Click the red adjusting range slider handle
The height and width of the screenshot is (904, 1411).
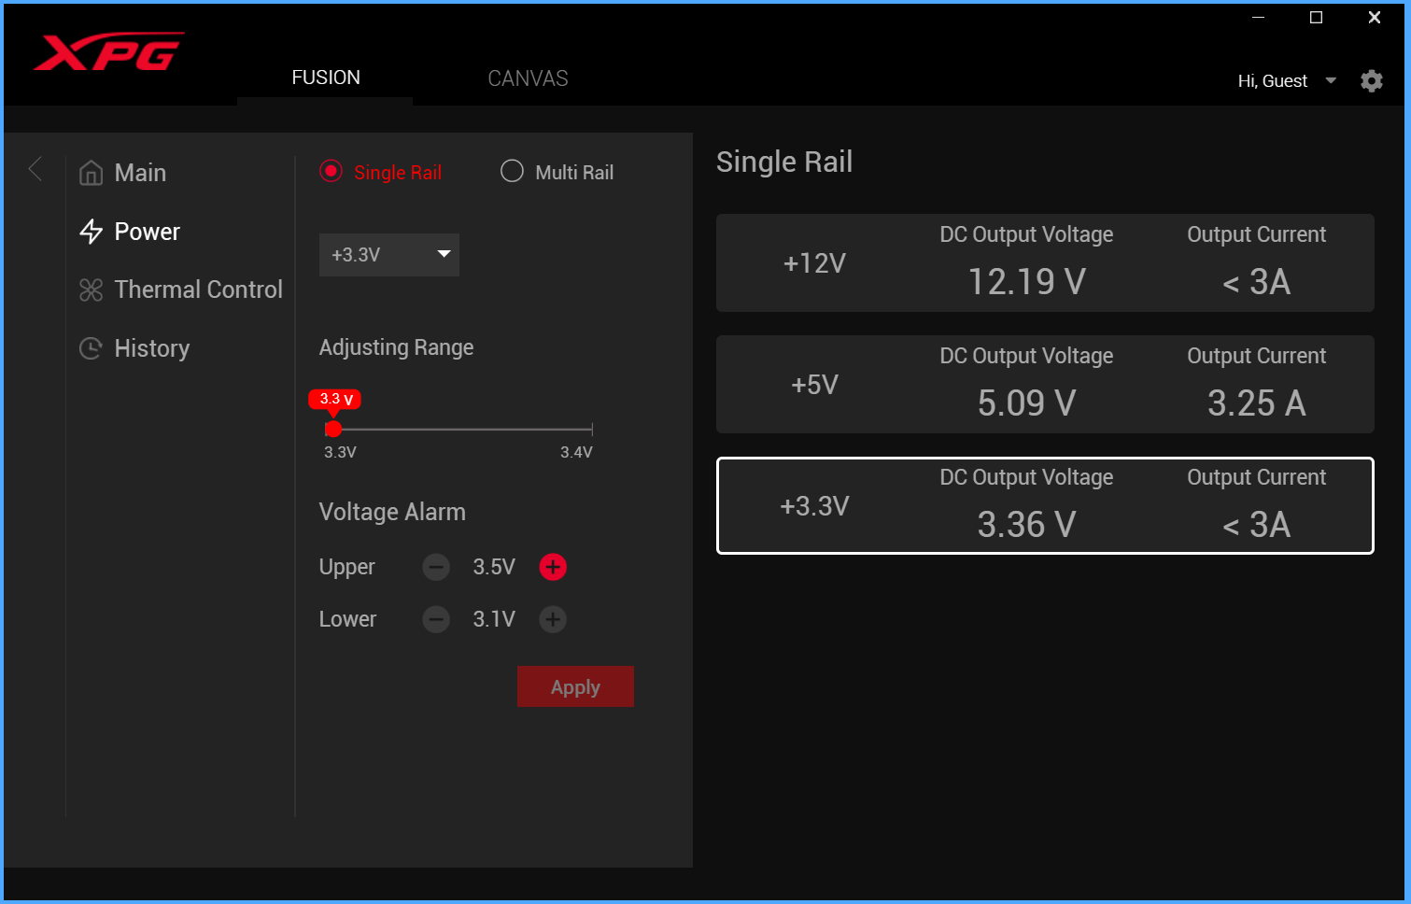[x=333, y=429]
